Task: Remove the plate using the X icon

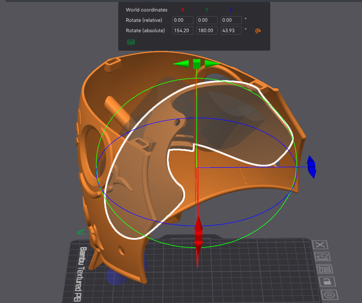Action: pyautogui.click(x=321, y=245)
